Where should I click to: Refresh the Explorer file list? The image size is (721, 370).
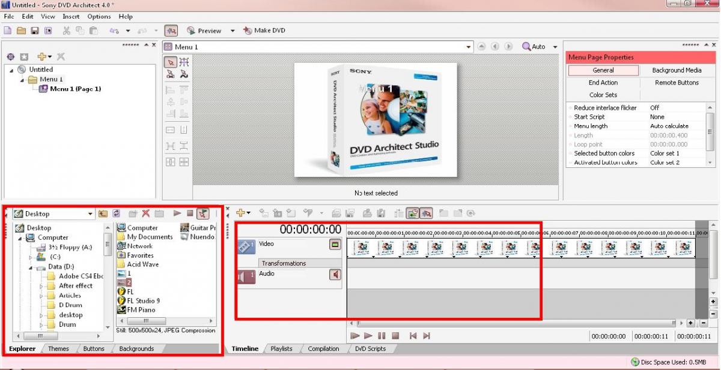(116, 213)
